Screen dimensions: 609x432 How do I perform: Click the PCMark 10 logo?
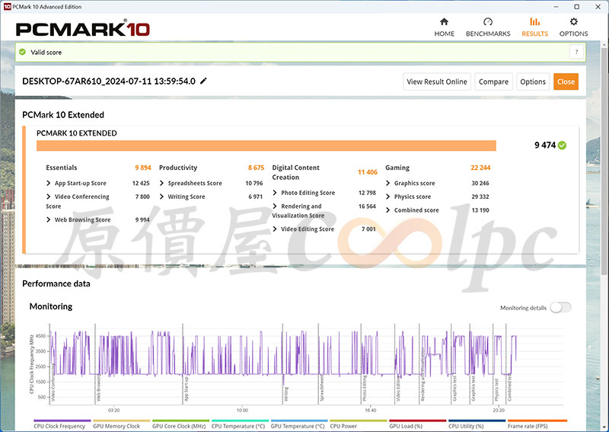(82, 30)
